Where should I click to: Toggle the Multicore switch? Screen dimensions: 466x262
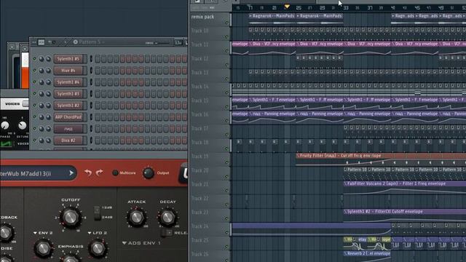coord(115,173)
